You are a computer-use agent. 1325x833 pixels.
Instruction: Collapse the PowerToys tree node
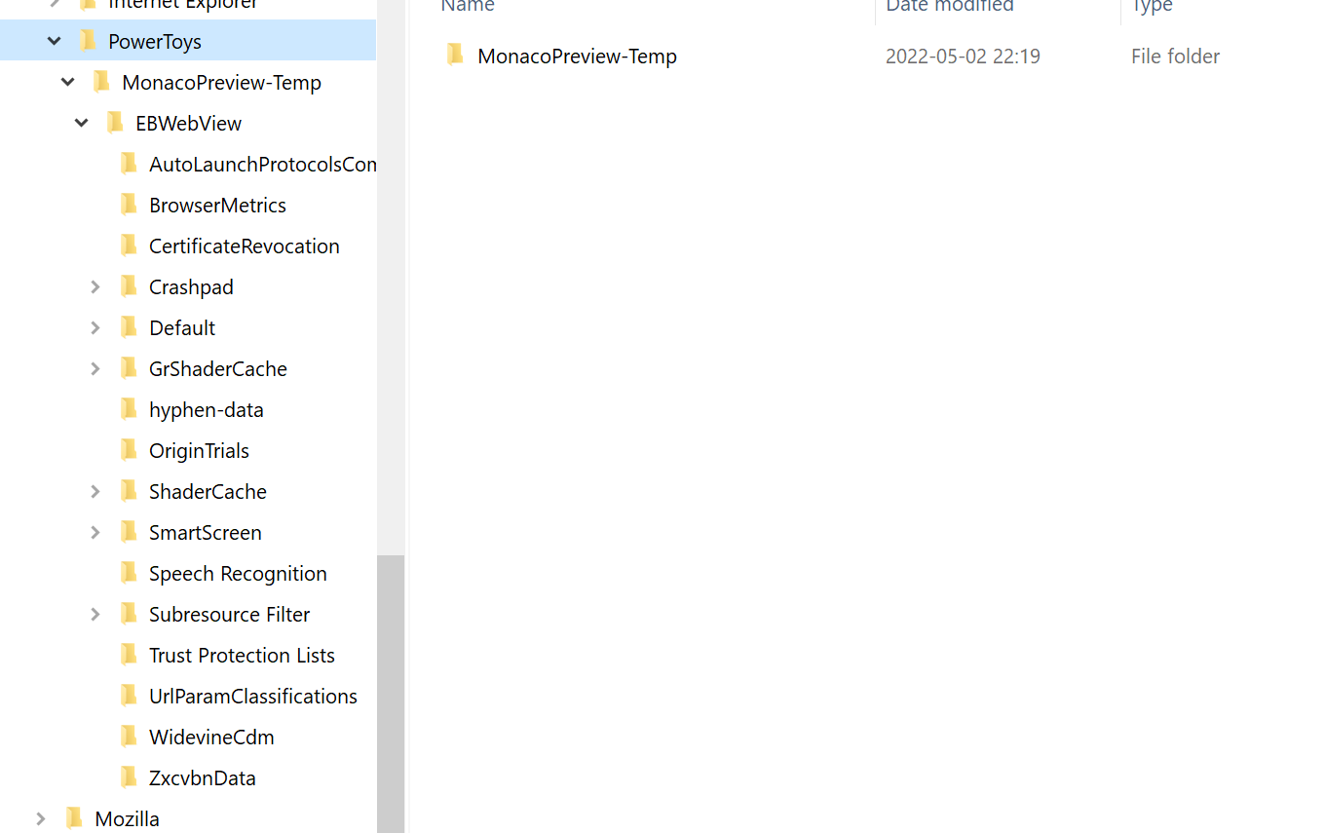[x=55, y=41]
